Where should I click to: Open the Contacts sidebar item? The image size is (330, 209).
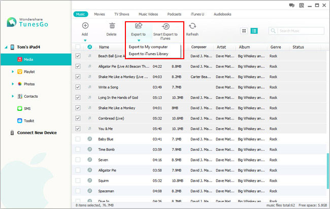(x=31, y=96)
